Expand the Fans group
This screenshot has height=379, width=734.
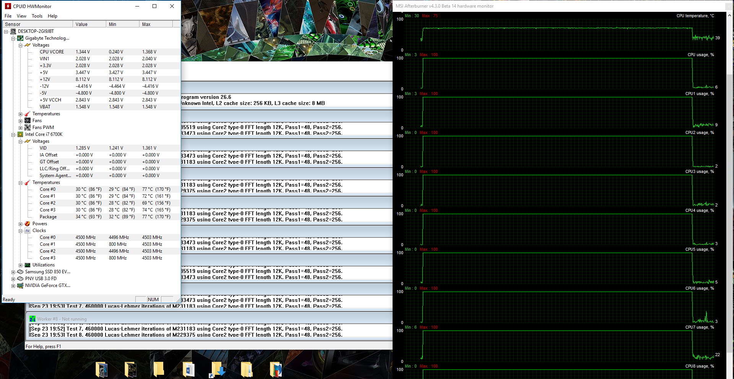(21, 121)
